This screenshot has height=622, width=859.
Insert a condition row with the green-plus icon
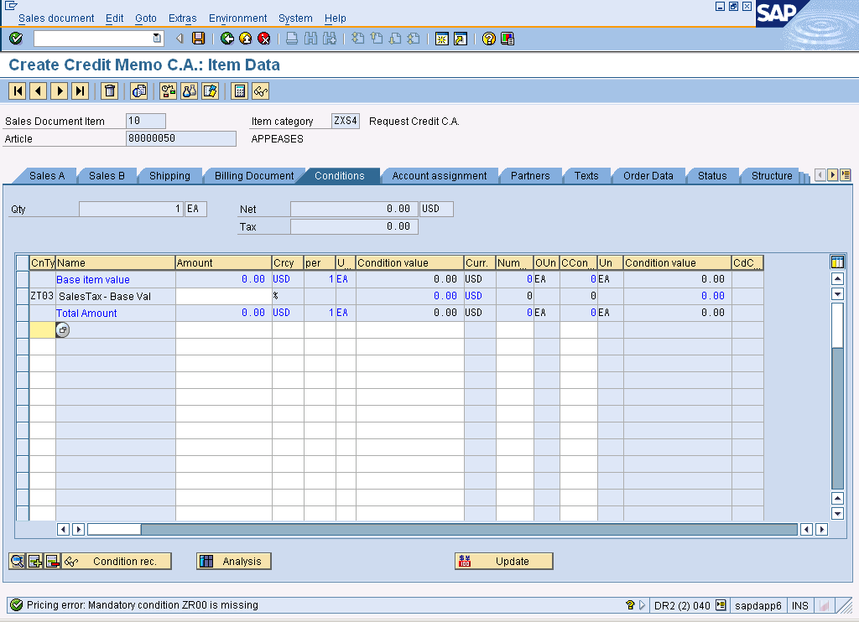click(x=34, y=561)
